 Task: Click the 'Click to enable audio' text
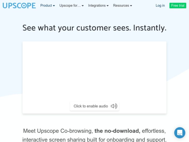(91, 106)
